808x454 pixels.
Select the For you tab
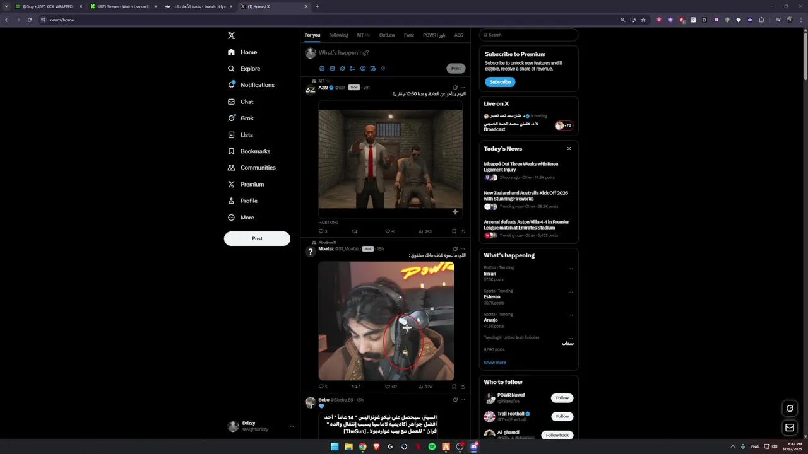click(312, 35)
